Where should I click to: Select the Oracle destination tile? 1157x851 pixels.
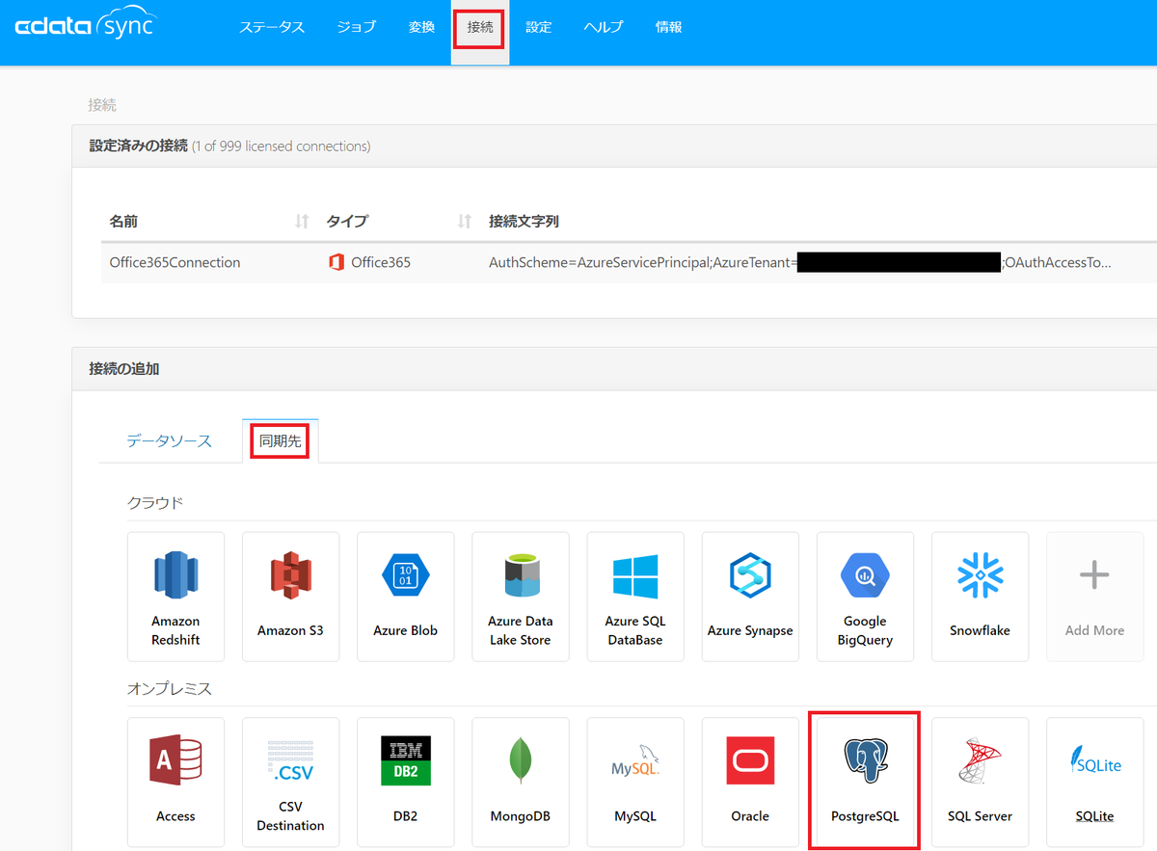point(750,782)
